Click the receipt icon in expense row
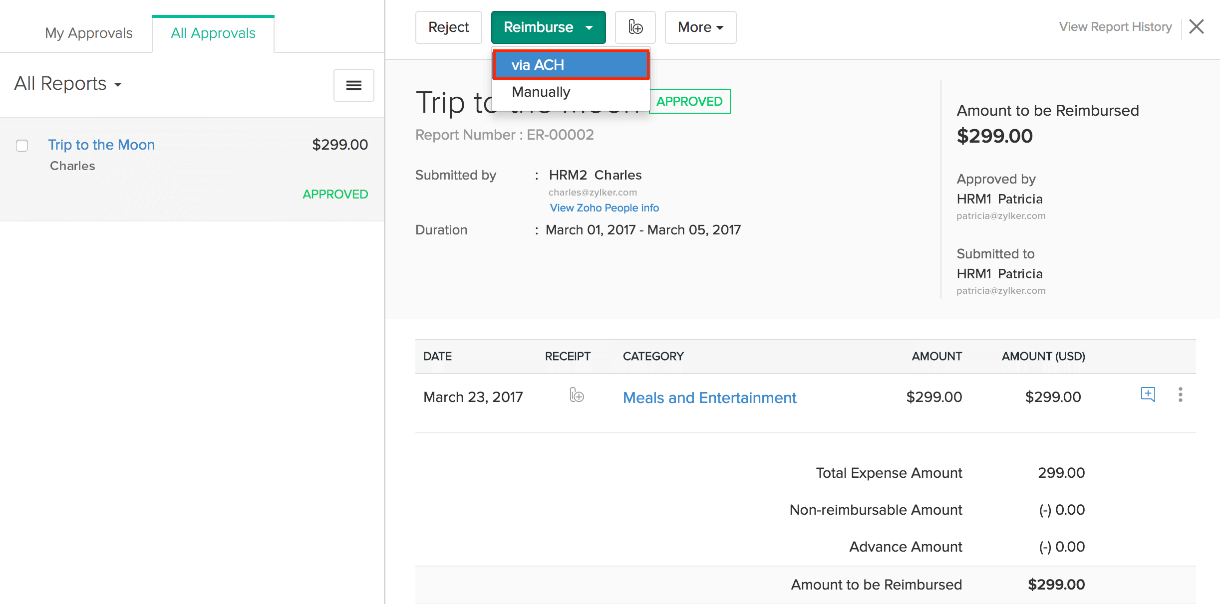The image size is (1220, 604). pos(577,396)
